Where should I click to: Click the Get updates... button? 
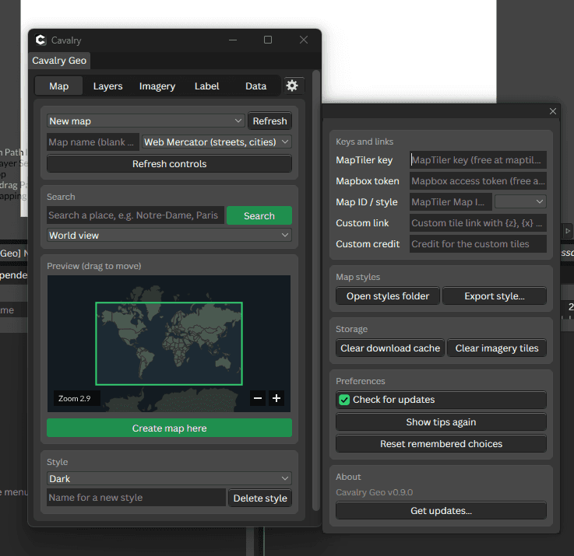(441, 511)
